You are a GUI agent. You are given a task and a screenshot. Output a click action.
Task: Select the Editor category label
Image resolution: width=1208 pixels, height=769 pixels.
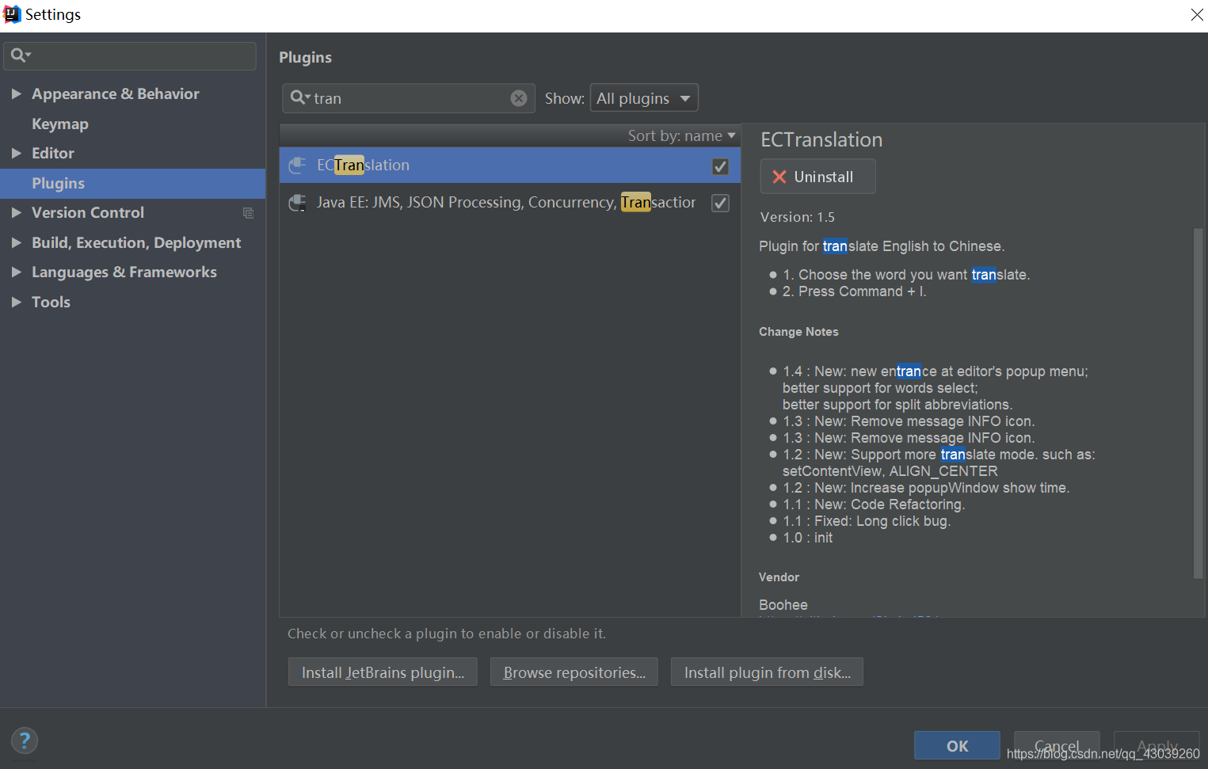(x=53, y=153)
